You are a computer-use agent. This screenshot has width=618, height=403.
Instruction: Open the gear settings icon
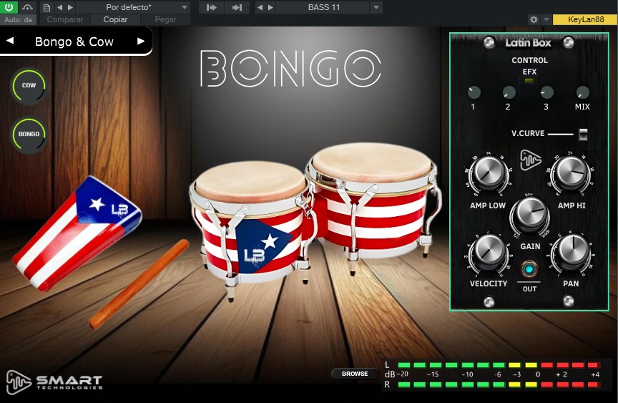534,20
